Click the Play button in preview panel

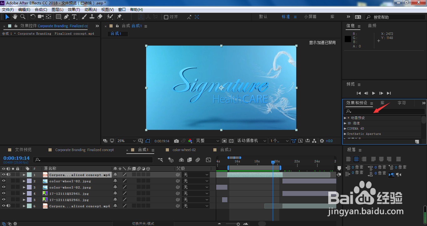pos(374,93)
